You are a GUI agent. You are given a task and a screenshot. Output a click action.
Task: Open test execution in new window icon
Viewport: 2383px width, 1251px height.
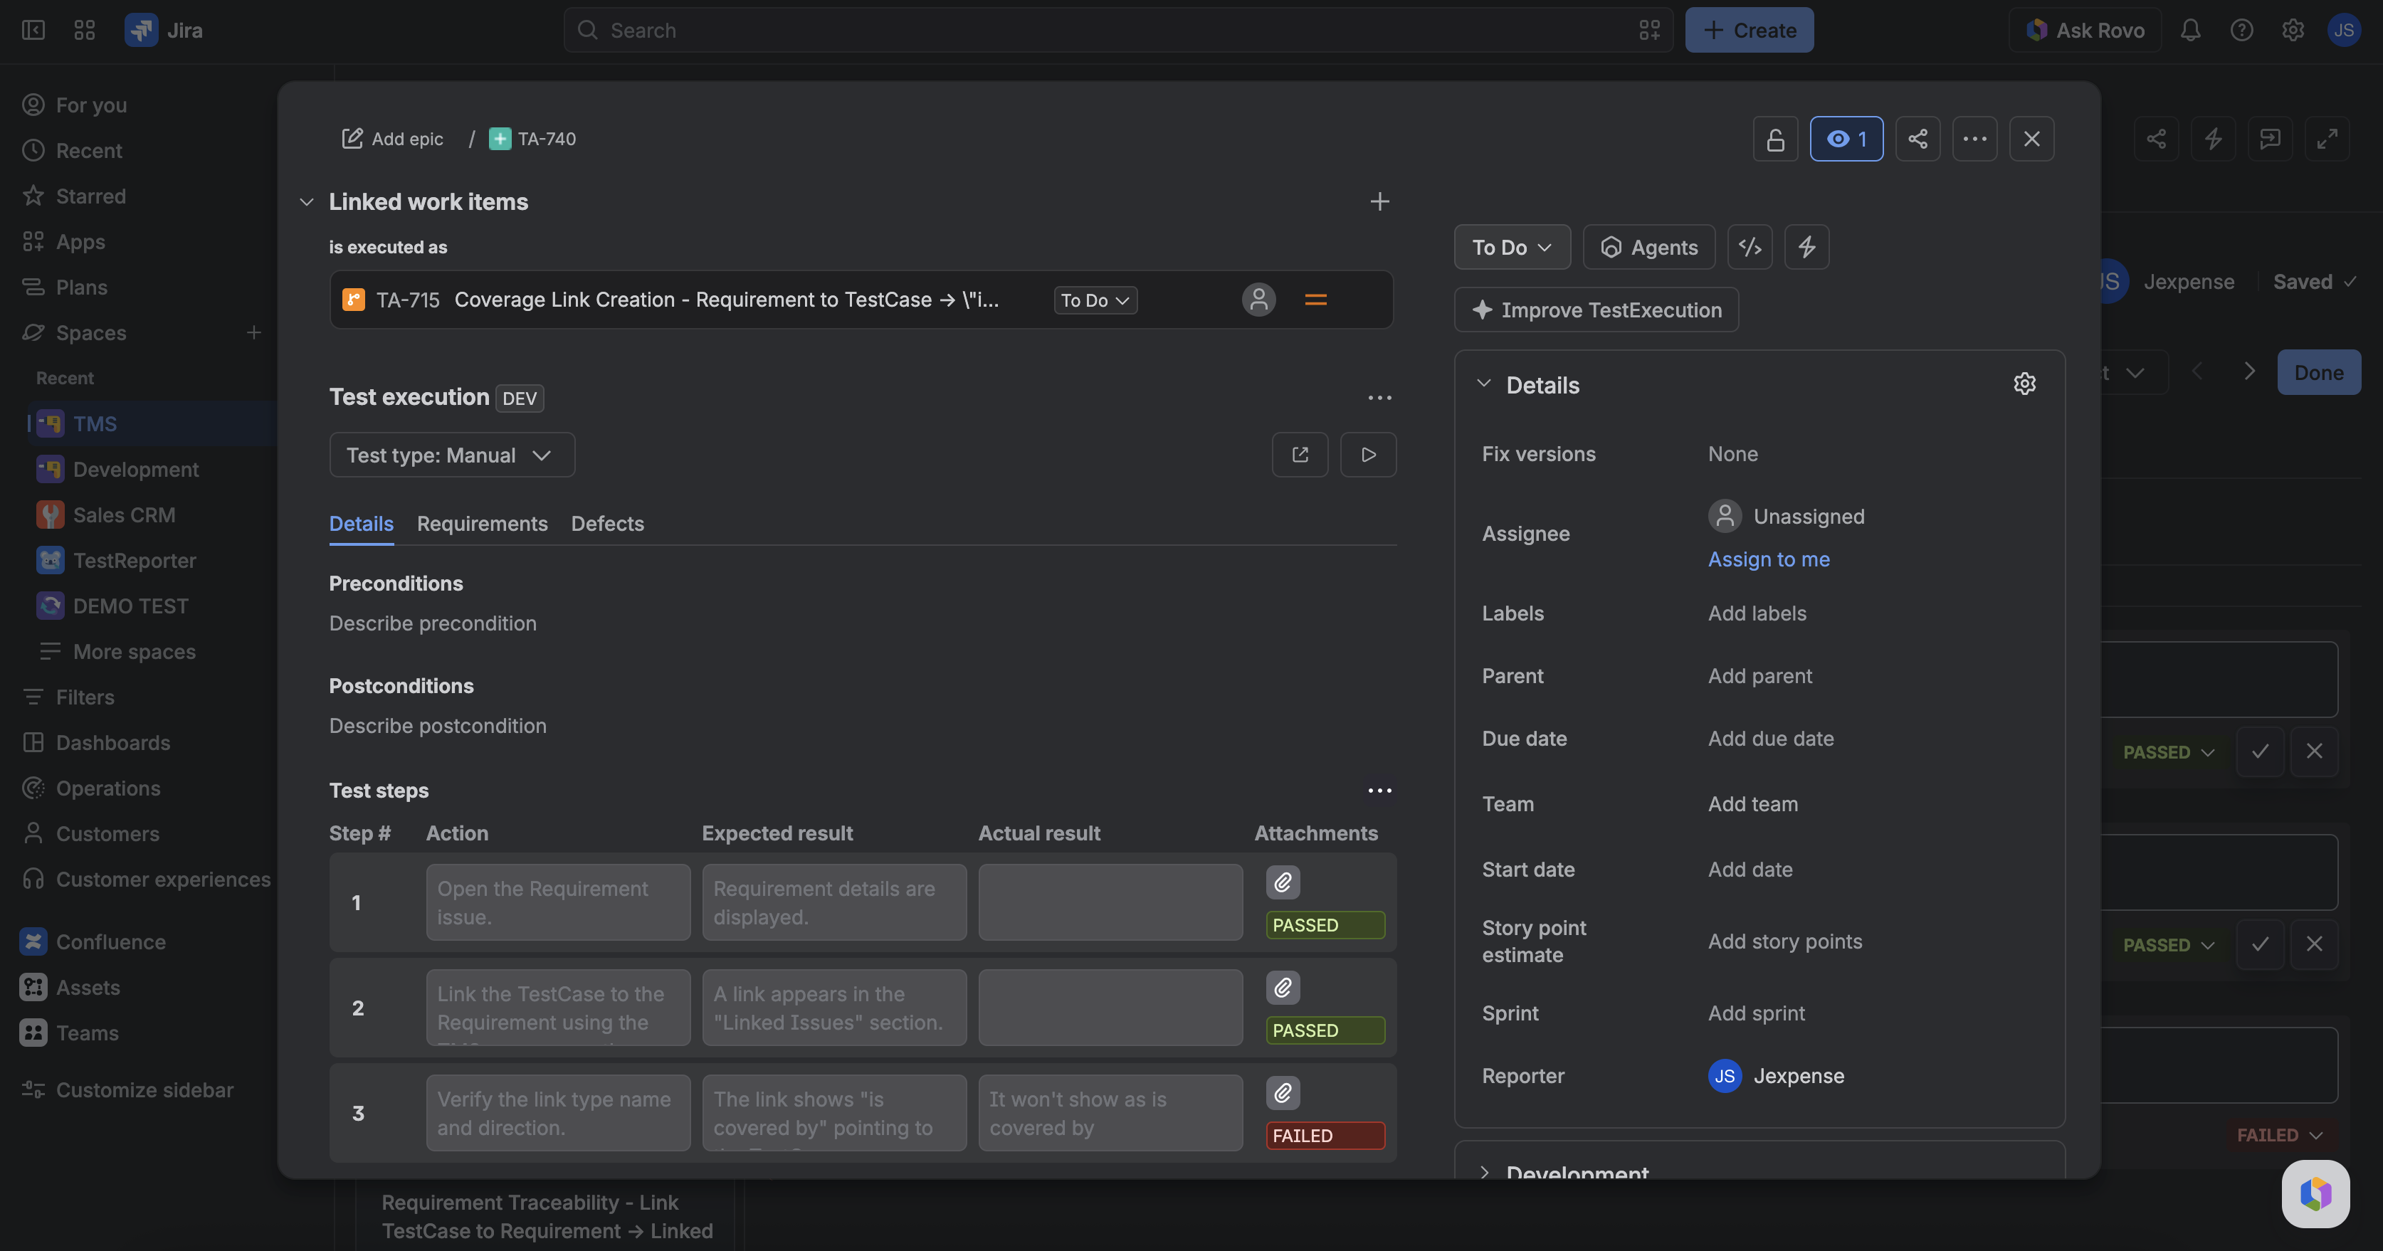pyautogui.click(x=1300, y=455)
